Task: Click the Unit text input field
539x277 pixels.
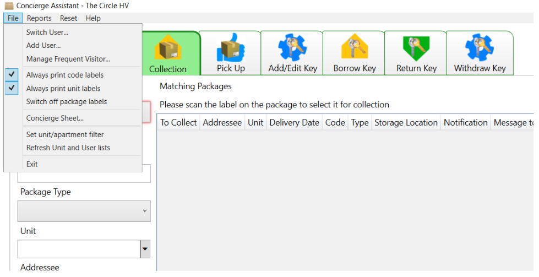Action: pyautogui.click(x=79, y=249)
